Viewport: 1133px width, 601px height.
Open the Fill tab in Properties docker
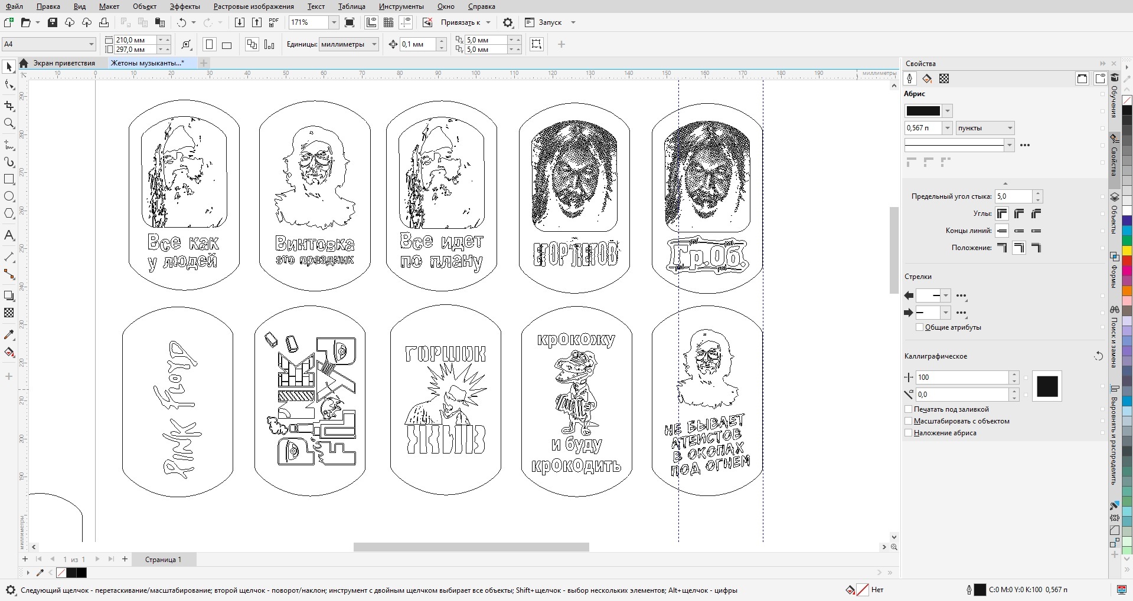[x=927, y=78]
